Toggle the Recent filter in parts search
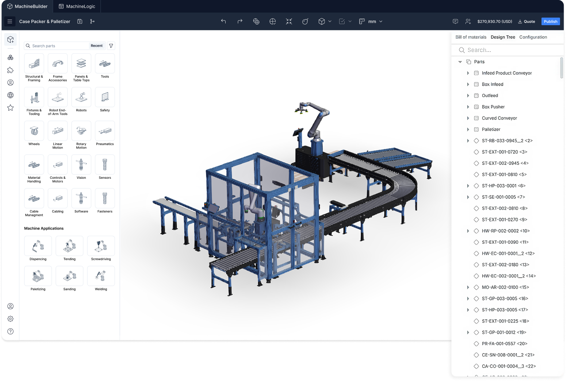Image resolution: width=567 pixels, height=382 pixels. click(96, 46)
